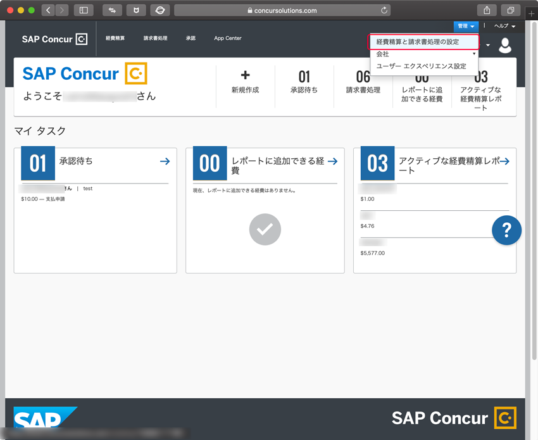Screen dimensions: 538x440
Task: Click the SAP Concur footer logo
Action: tap(454, 418)
